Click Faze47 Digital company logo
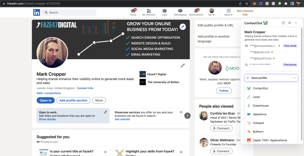The width and height of the screenshot is (304, 156). click(143, 74)
